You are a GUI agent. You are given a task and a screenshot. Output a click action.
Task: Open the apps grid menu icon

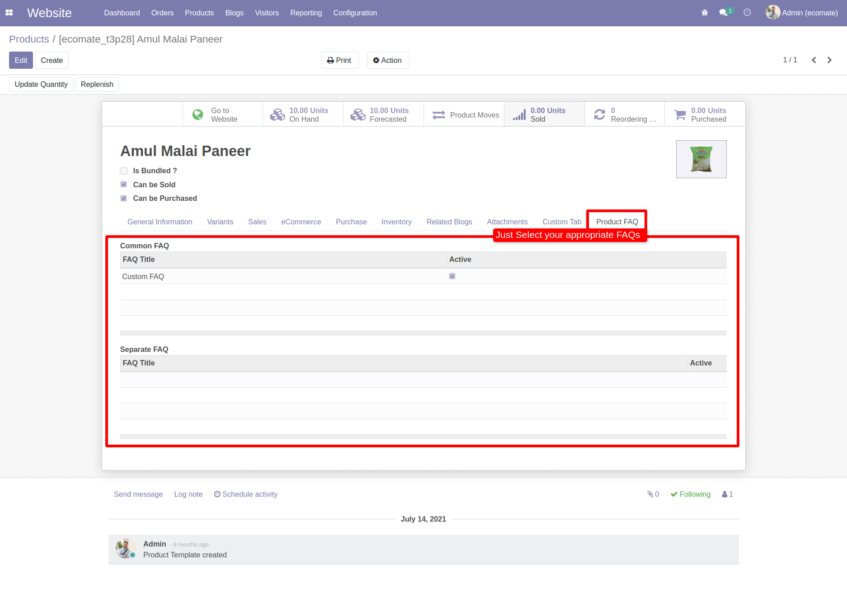(x=9, y=13)
